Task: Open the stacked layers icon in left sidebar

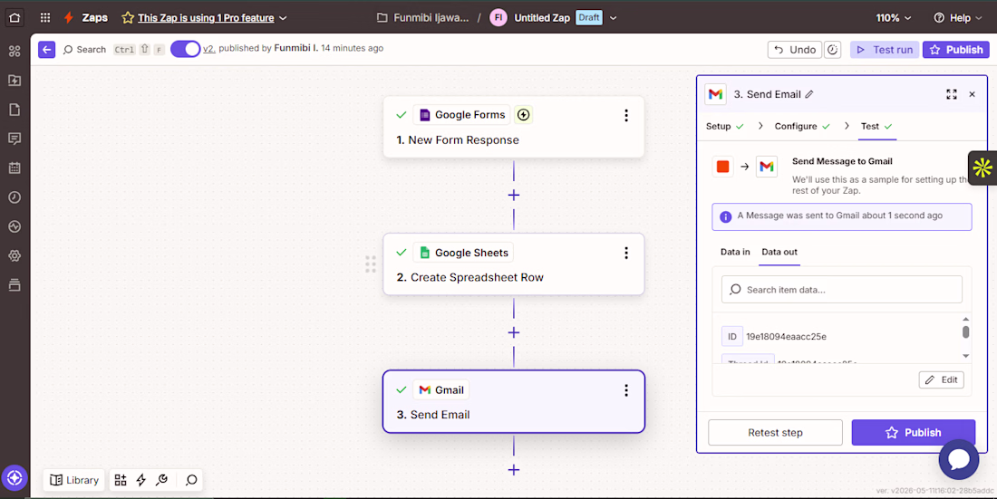Action: coord(15,284)
